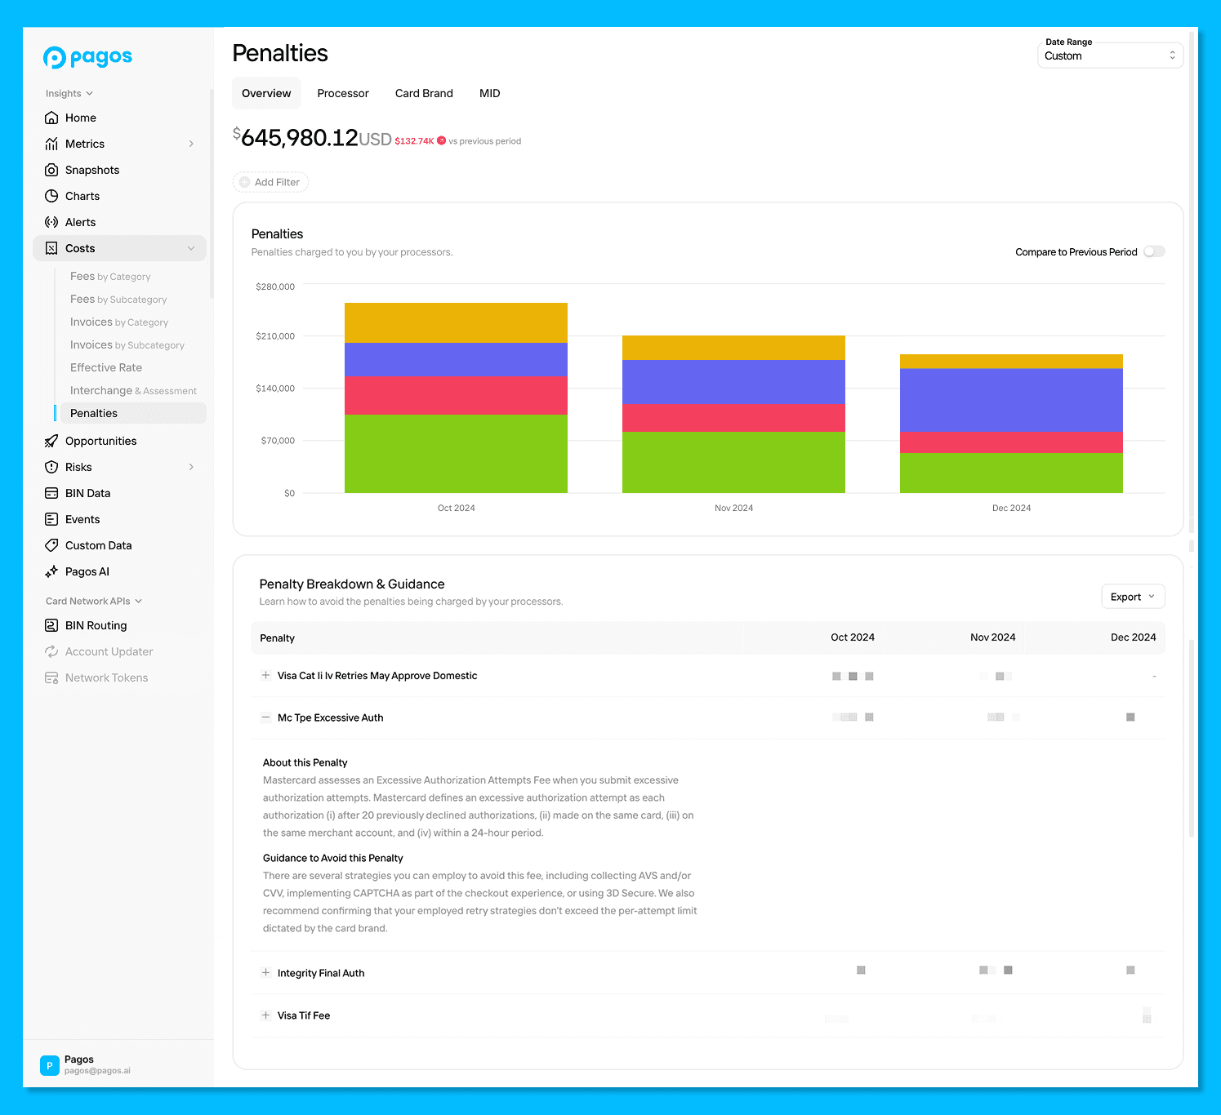The width and height of the screenshot is (1221, 1115).
Task: Switch to the Card Brand tab
Action: pos(423,93)
